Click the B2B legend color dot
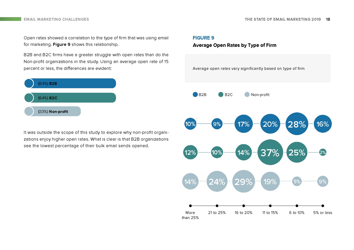Screen dimensions: 354x250 point(195,95)
